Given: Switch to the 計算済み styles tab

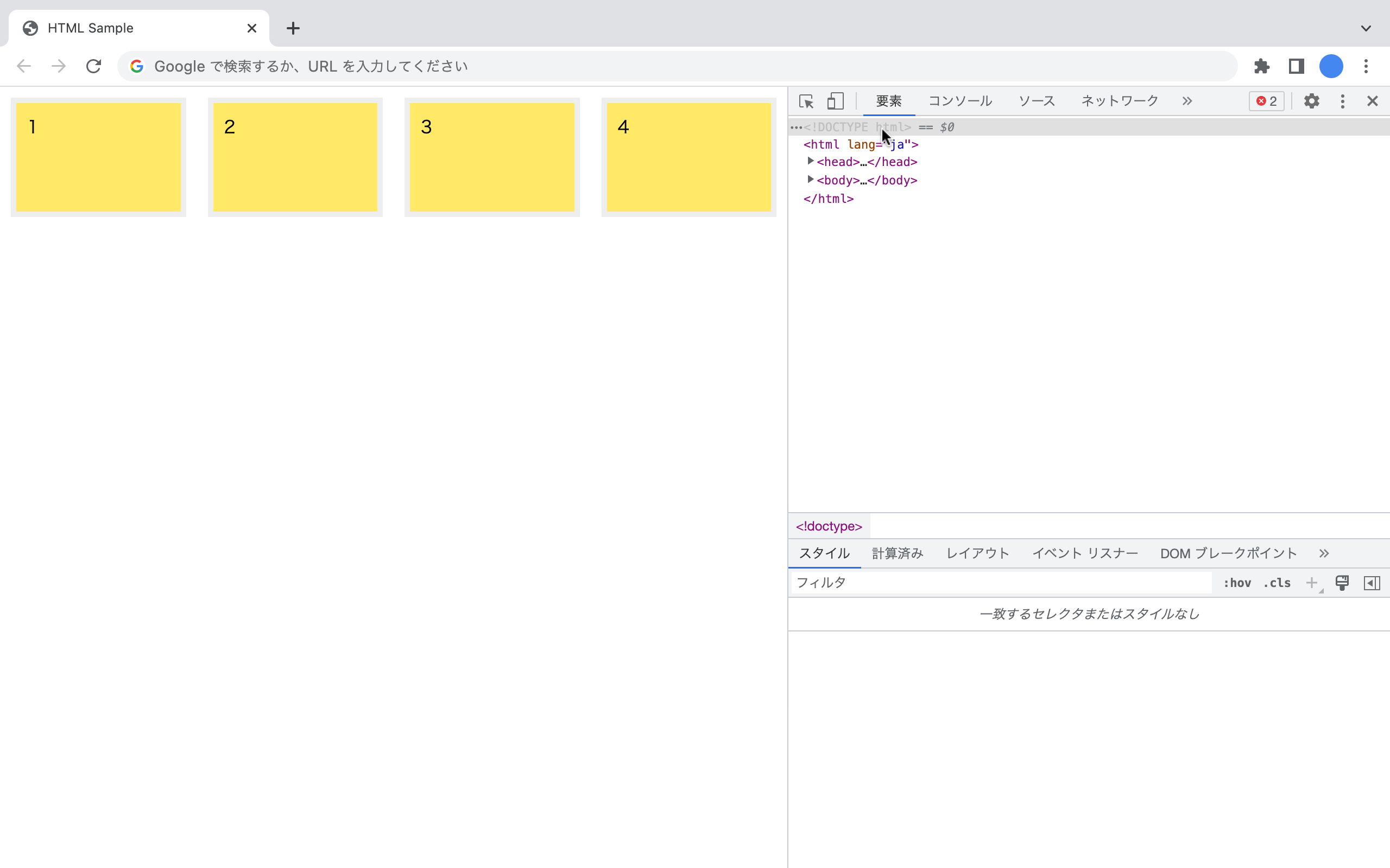Looking at the screenshot, I should click(x=897, y=553).
